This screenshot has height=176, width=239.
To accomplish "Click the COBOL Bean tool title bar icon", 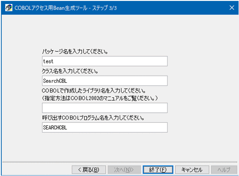I will pyautogui.click(x=9, y=8).
